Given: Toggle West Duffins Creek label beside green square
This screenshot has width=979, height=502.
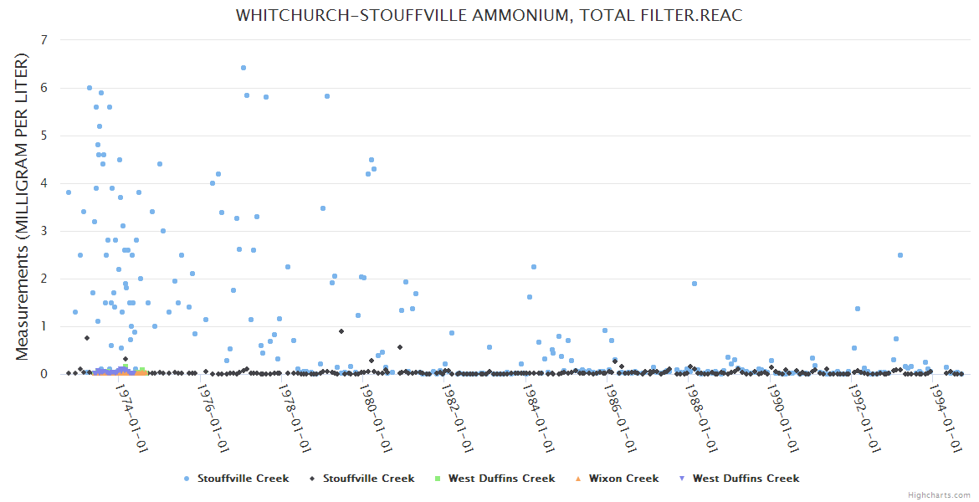Looking at the screenshot, I should pos(501,479).
